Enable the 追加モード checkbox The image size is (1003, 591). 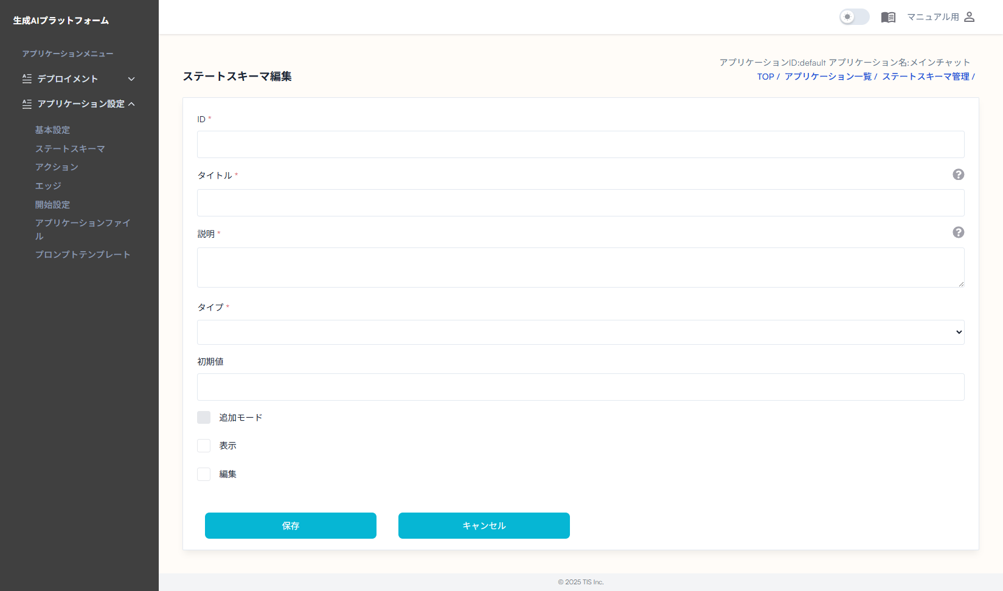[x=204, y=417]
